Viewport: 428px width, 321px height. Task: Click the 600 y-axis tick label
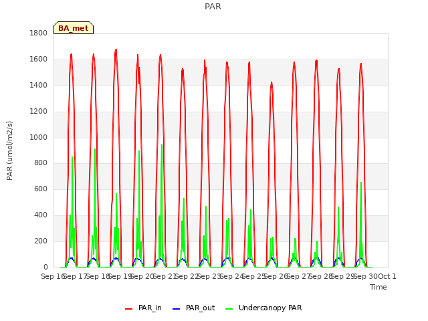pyautogui.click(x=41, y=189)
